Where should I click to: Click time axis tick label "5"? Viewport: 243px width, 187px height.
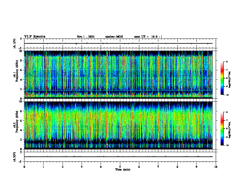[120, 167]
